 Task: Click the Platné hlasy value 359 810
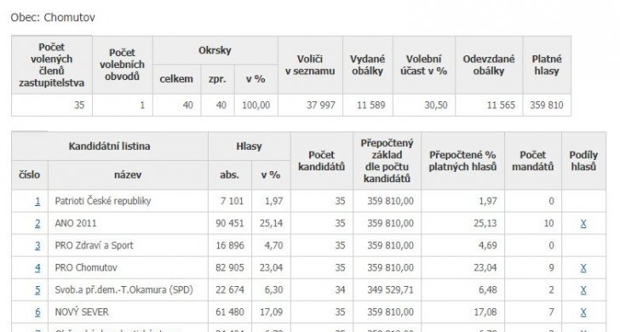point(547,106)
